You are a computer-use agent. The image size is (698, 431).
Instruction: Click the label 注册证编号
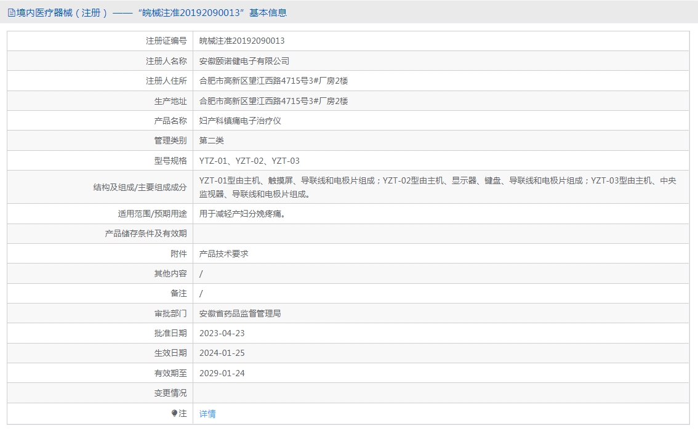point(166,41)
